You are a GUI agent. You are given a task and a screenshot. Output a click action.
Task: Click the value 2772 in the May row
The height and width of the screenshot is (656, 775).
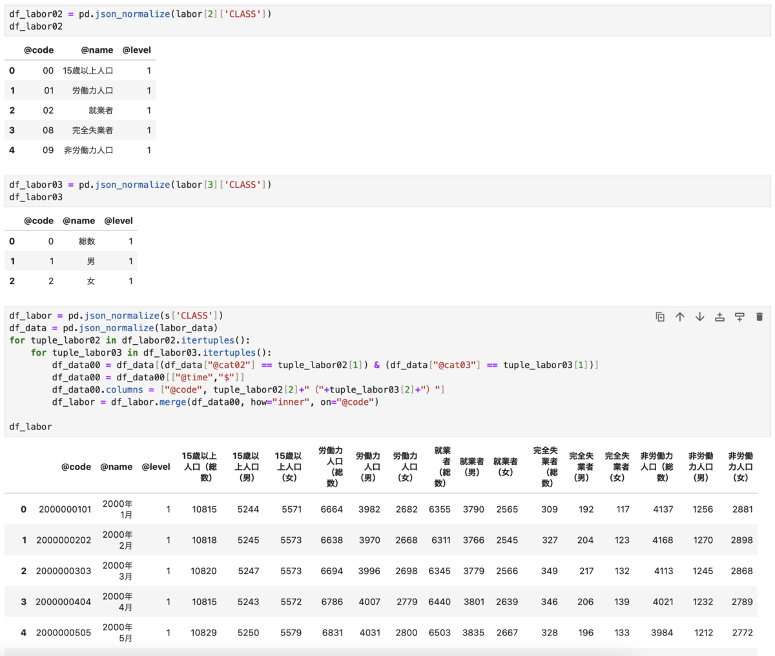pyautogui.click(x=743, y=633)
